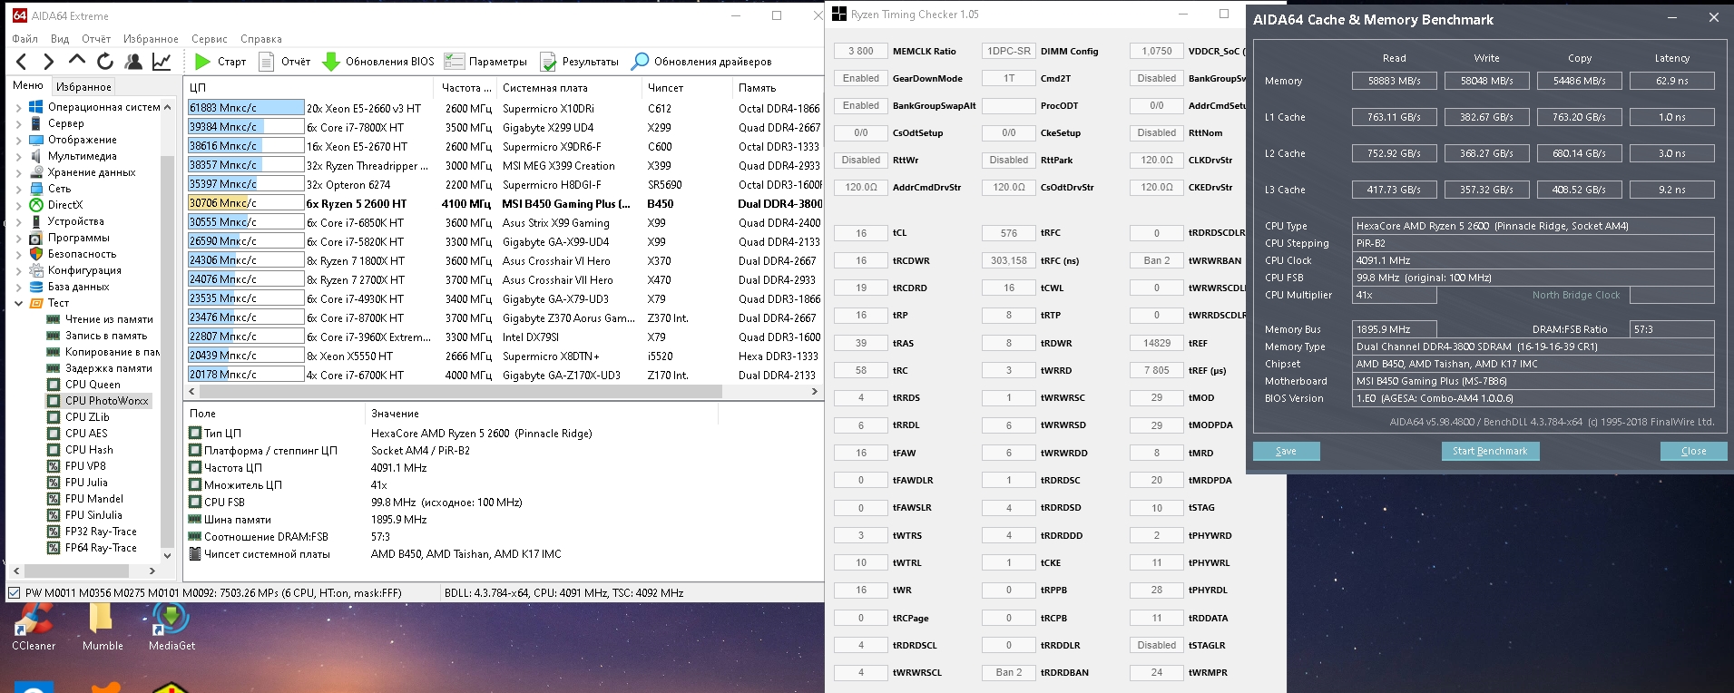Open the Отчёт menu in menu bar
This screenshot has height=693, width=1734.
(96, 39)
